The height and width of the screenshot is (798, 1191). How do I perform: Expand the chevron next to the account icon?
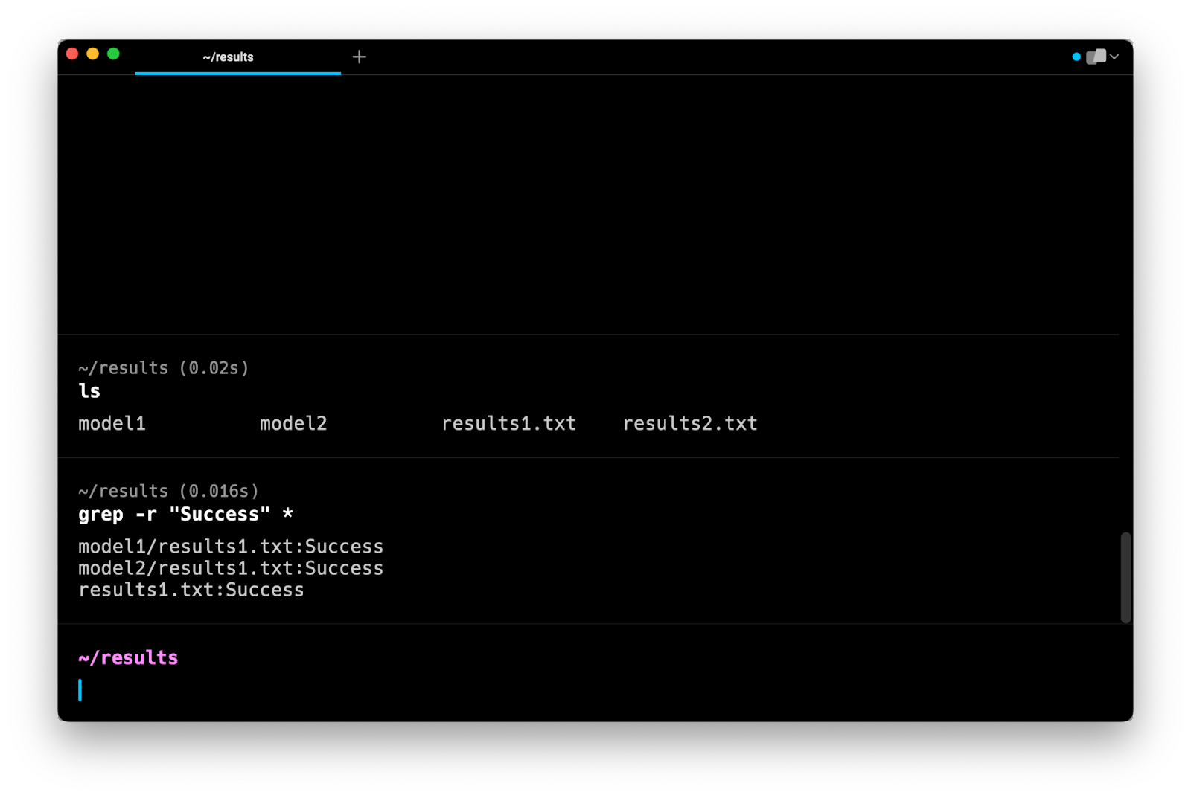pyautogui.click(x=1114, y=57)
